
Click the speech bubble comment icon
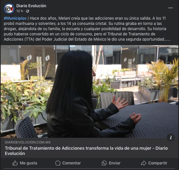58,163
